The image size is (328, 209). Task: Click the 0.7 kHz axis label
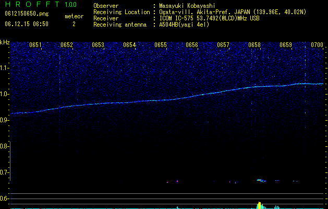tap(5, 172)
